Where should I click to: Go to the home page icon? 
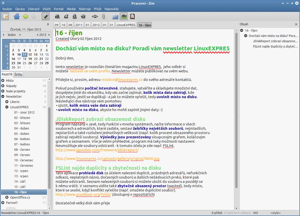coord(17,17)
